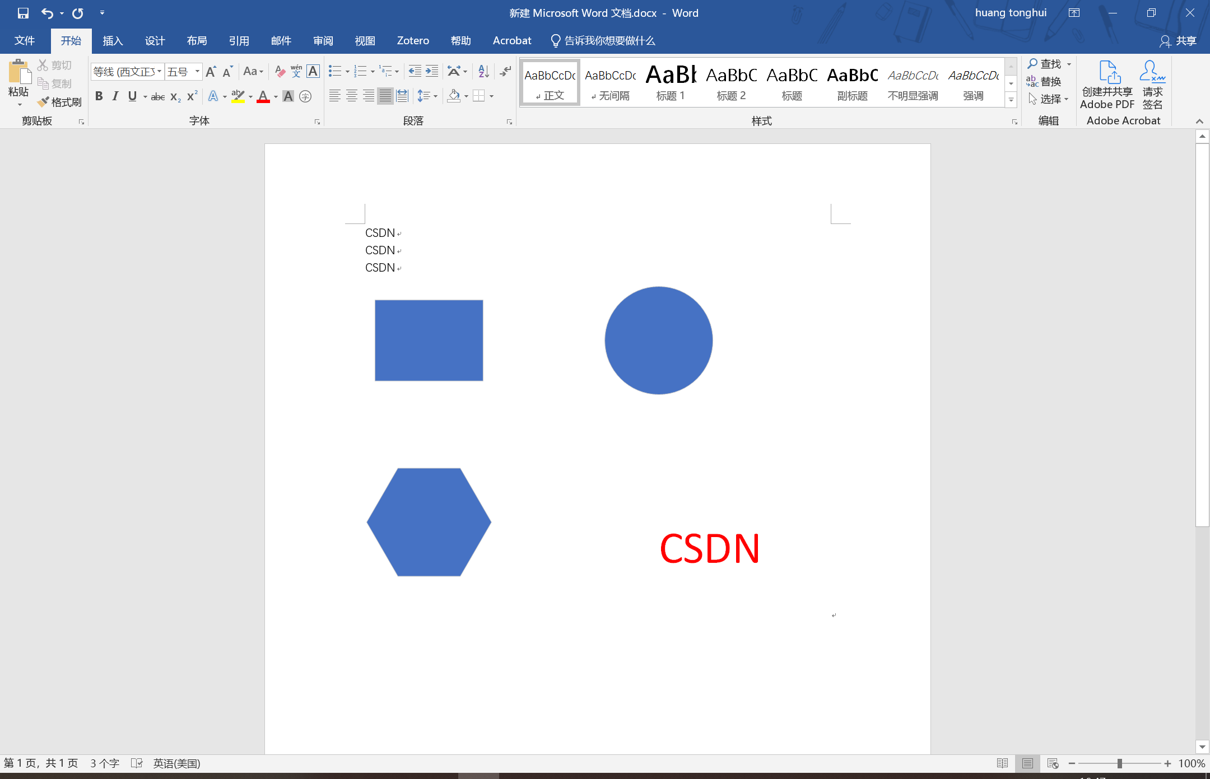Screen dimensions: 1210x779
Task: Open the 布局 ribbon tab
Action: 197,41
